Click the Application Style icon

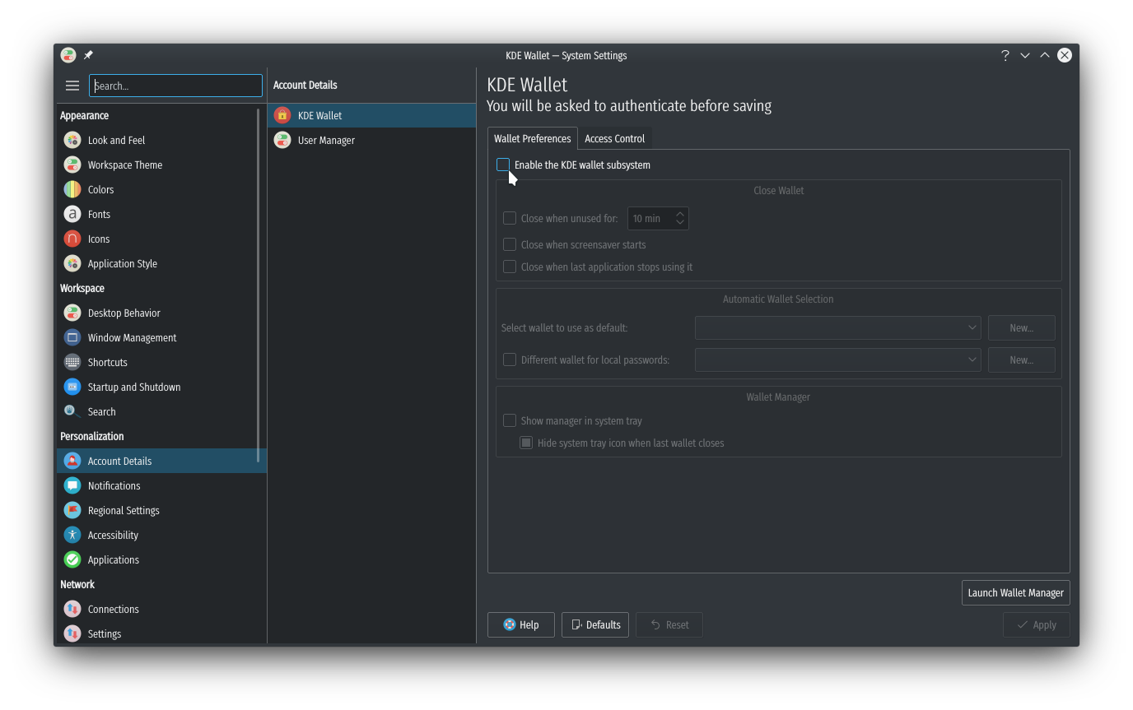coord(72,263)
